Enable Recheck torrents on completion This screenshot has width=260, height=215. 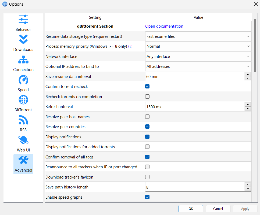click(x=147, y=96)
